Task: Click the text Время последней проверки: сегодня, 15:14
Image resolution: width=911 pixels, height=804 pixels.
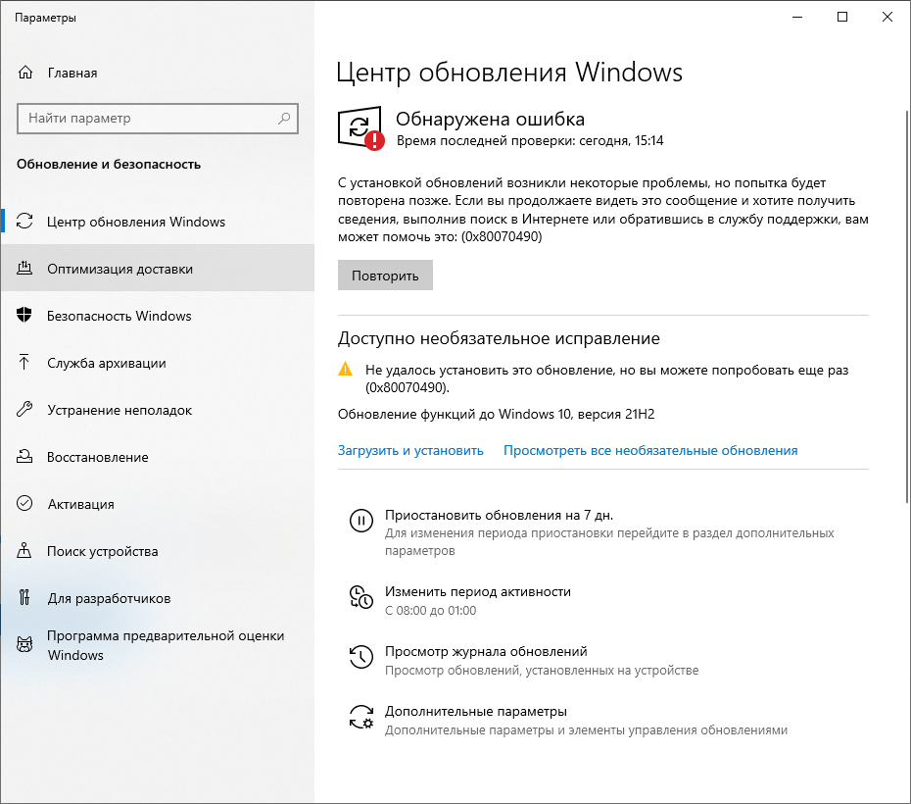Action: [x=530, y=140]
